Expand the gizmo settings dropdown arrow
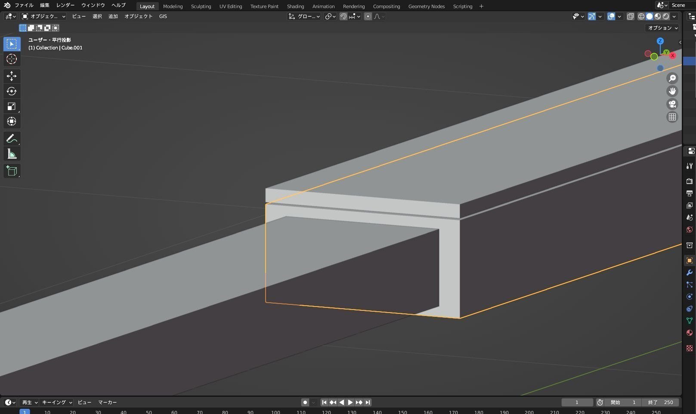696x414 pixels. tap(600, 16)
